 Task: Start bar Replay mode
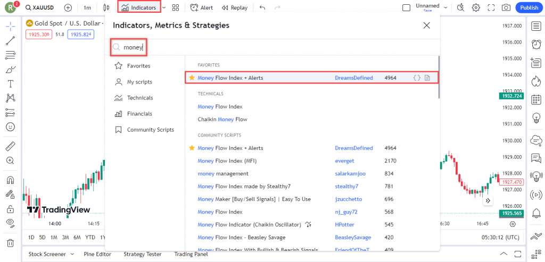click(235, 7)
